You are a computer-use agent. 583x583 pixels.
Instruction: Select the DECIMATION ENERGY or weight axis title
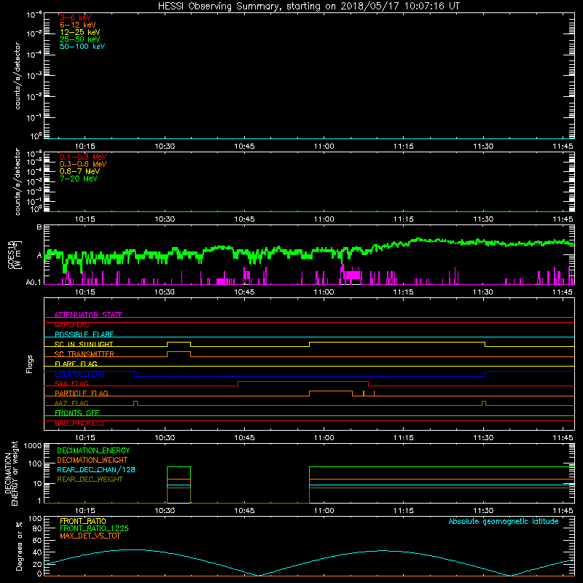(11, 474)
